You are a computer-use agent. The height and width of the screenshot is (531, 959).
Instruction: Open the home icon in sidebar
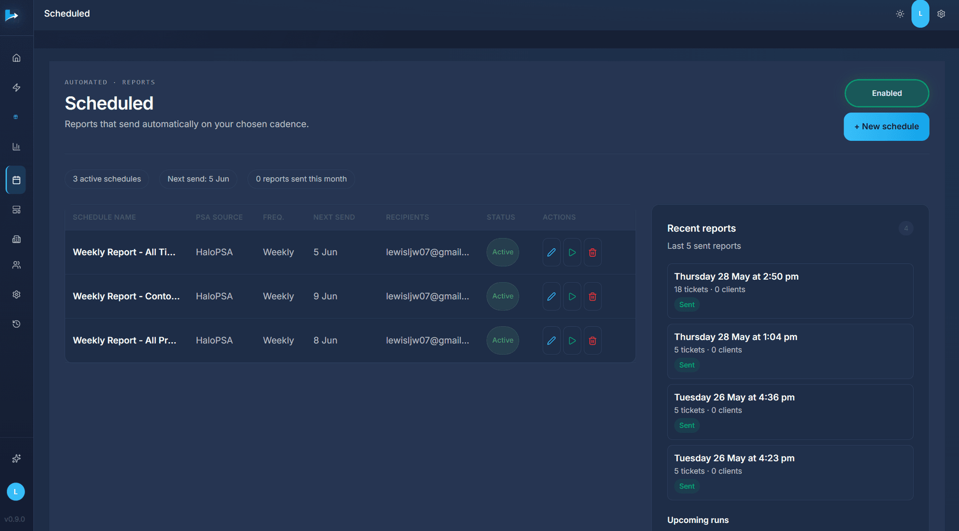pos(16,58)
